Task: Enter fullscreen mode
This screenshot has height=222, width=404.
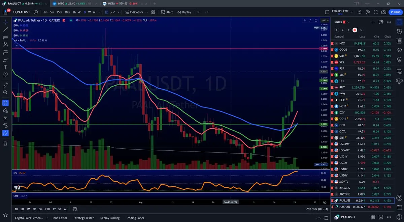Action: [376, 12]
